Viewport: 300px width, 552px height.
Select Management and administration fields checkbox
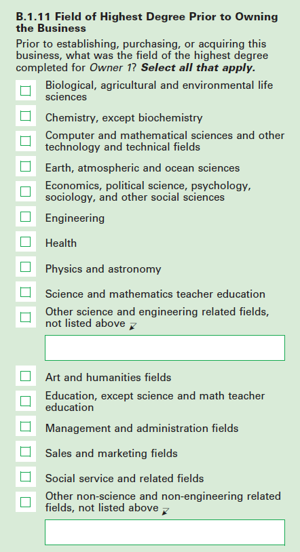click(25, 427)
